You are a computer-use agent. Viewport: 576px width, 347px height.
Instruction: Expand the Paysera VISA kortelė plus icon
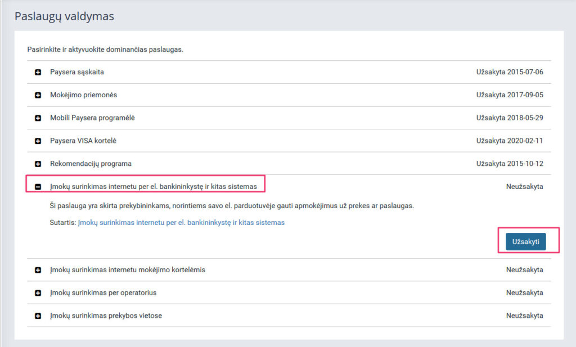tap(38, 141)
